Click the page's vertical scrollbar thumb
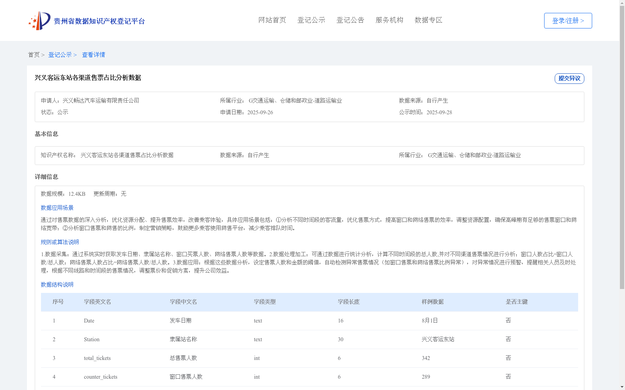 tap(622, 147)
